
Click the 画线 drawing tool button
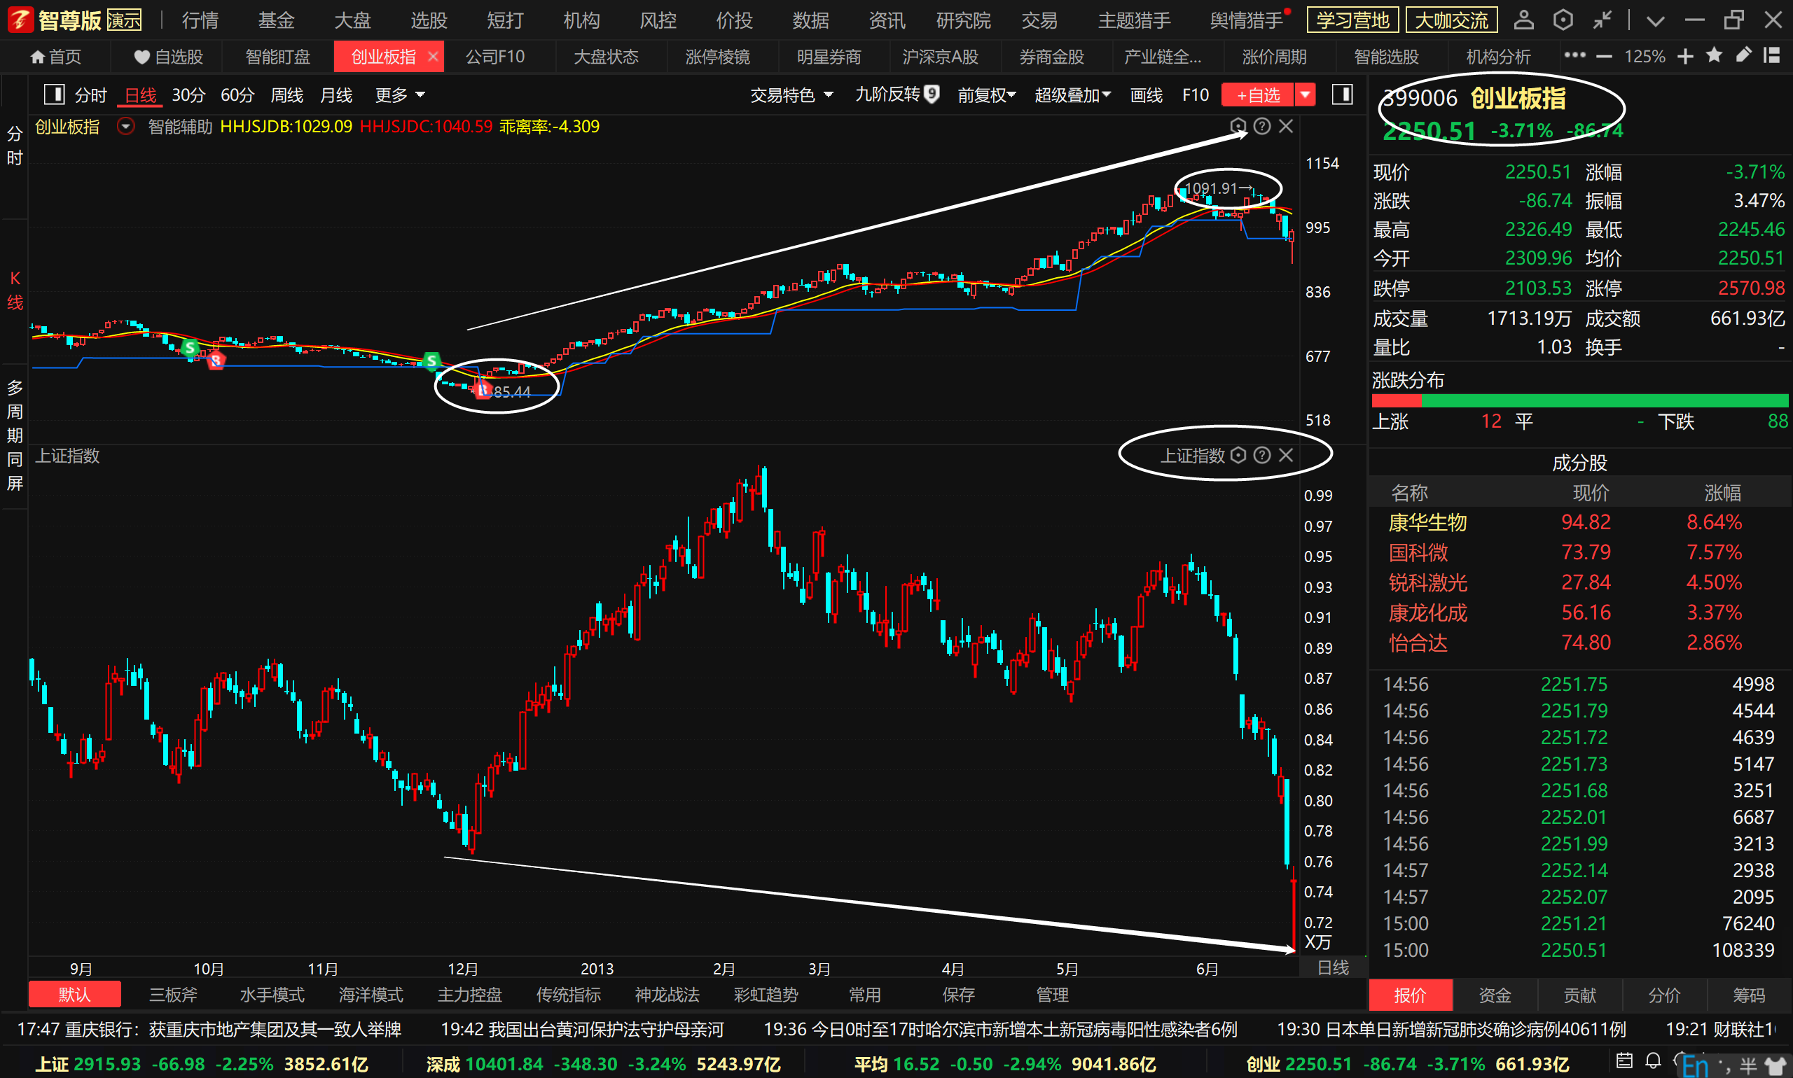[1146, 95]
